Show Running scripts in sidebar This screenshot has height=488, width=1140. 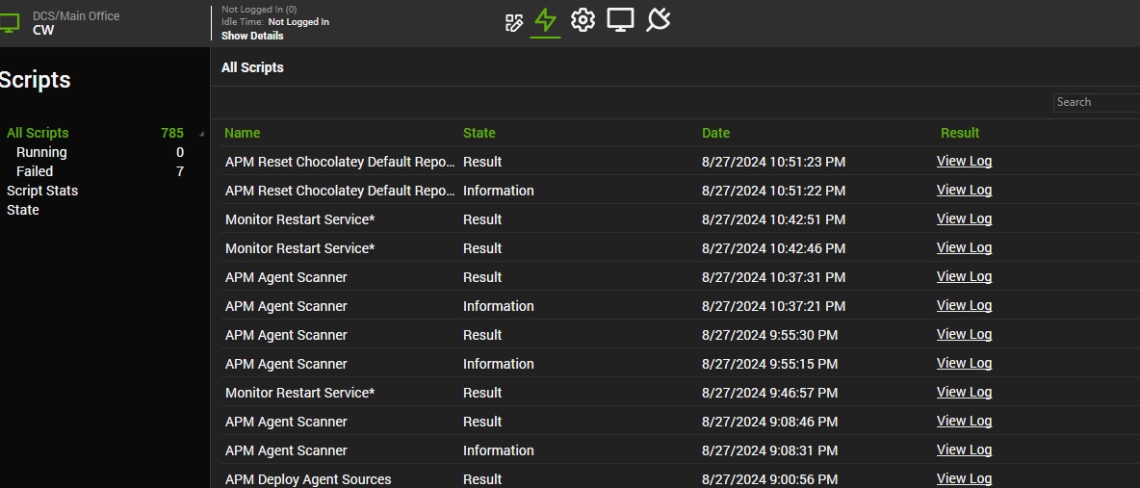tap(41, 152)
